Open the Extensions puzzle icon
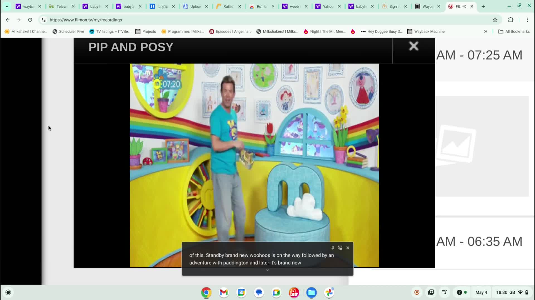The height and width of the screenshot is (300, 535). click(x=510, y=20)
